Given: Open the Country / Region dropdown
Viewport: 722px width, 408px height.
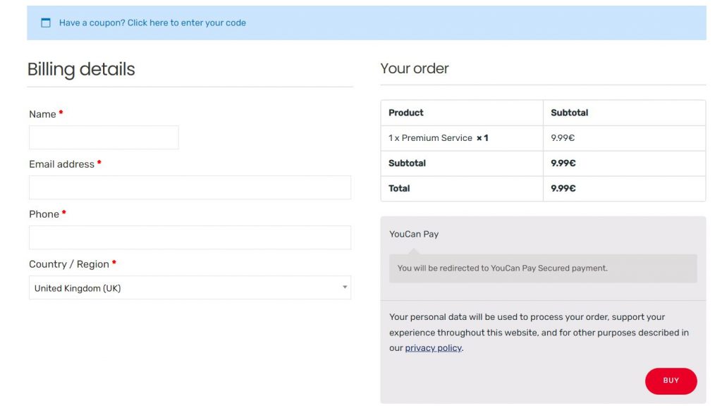Looking at the screenshot, I should click(190, 288).
